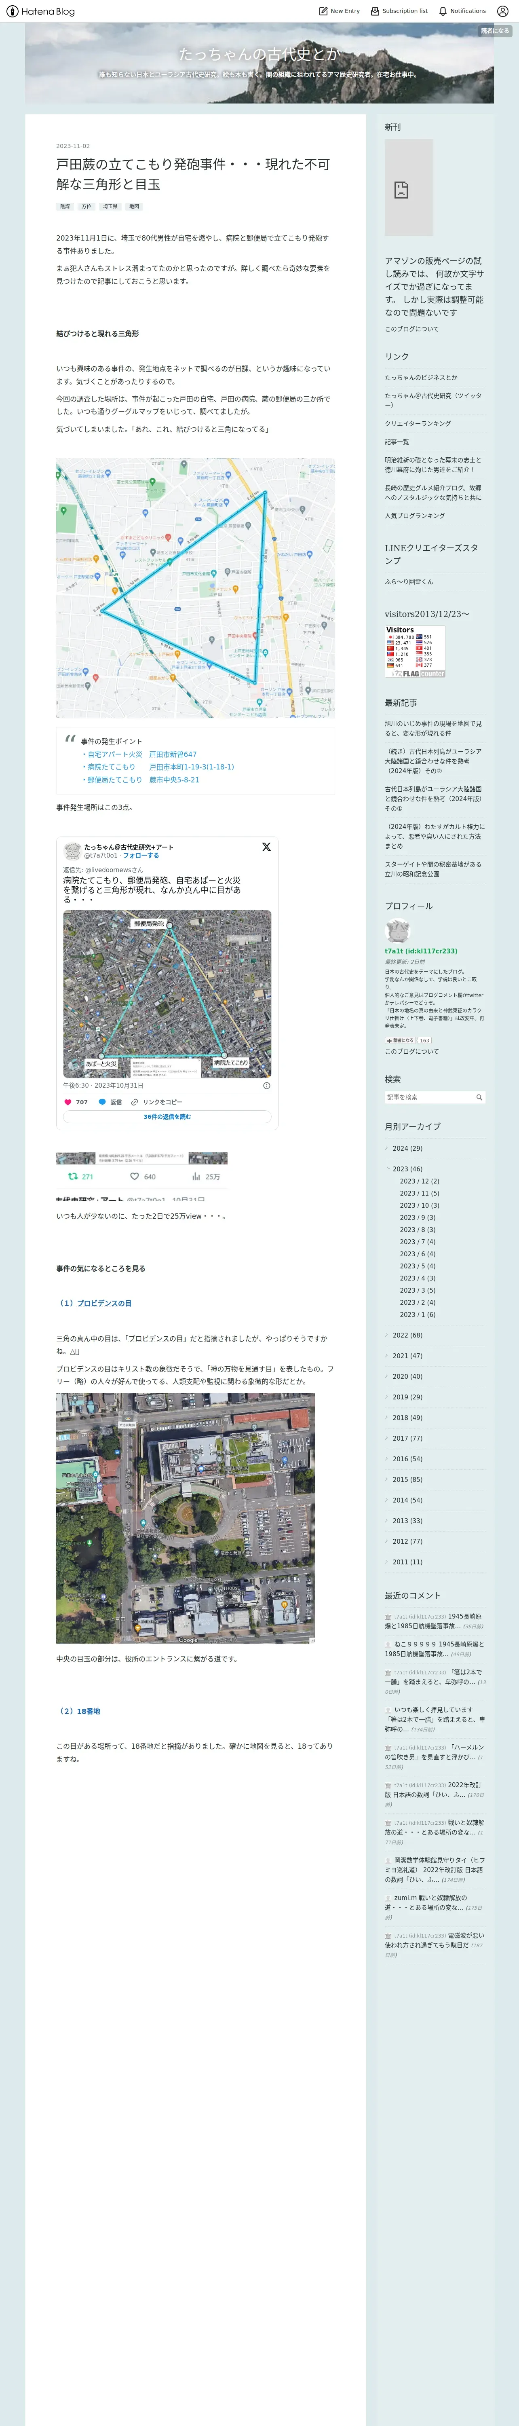The height and width of the screenshot is (2426, 519).
Task: Click the broken image placeholder under 新刊
Action: (409, 188)
